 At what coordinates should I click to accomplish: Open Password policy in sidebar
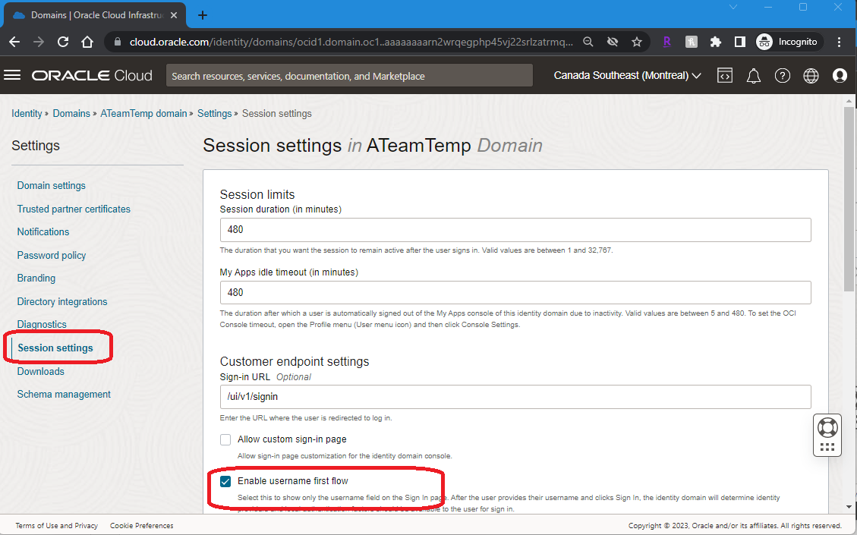[52, 255]
